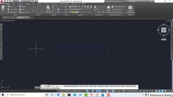This screenshot has height=97, width=173.
Task: Select the Duct tool
Action: (10, 6)
